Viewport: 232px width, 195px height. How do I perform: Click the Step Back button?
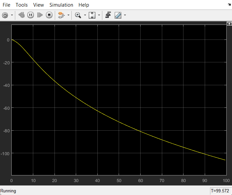tap(22, 15)
